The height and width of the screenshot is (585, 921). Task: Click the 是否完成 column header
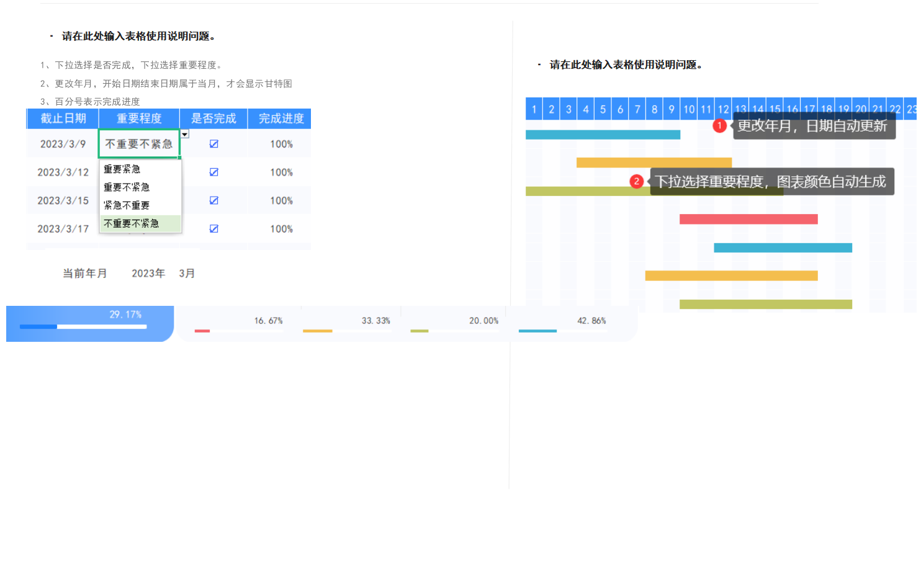click(x=213, y=118)
